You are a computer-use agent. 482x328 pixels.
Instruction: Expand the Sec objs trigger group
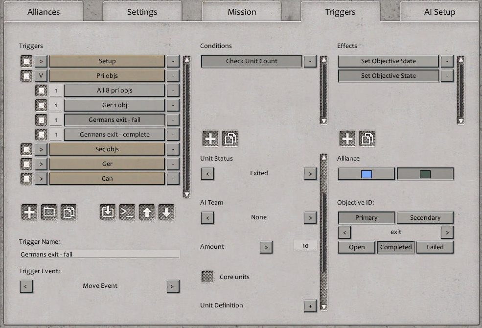pos(41,149)
